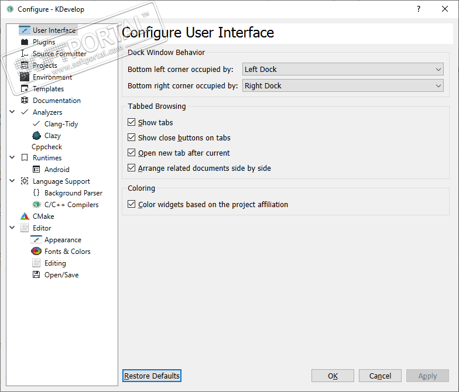The image size is (459, 392).
Task: Click the Plugins icon in sidebar
Action: tap(25, 42)
